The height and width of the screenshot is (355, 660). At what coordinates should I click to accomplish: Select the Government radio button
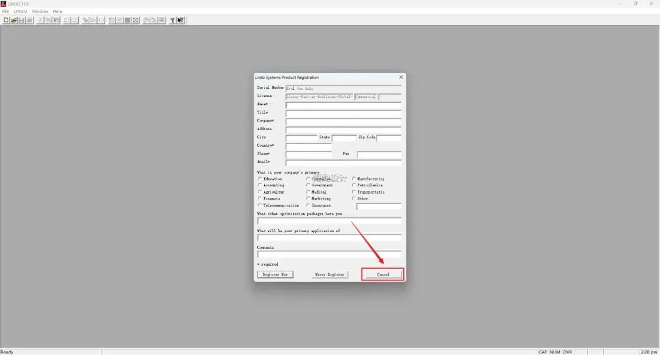coord(308,185)
